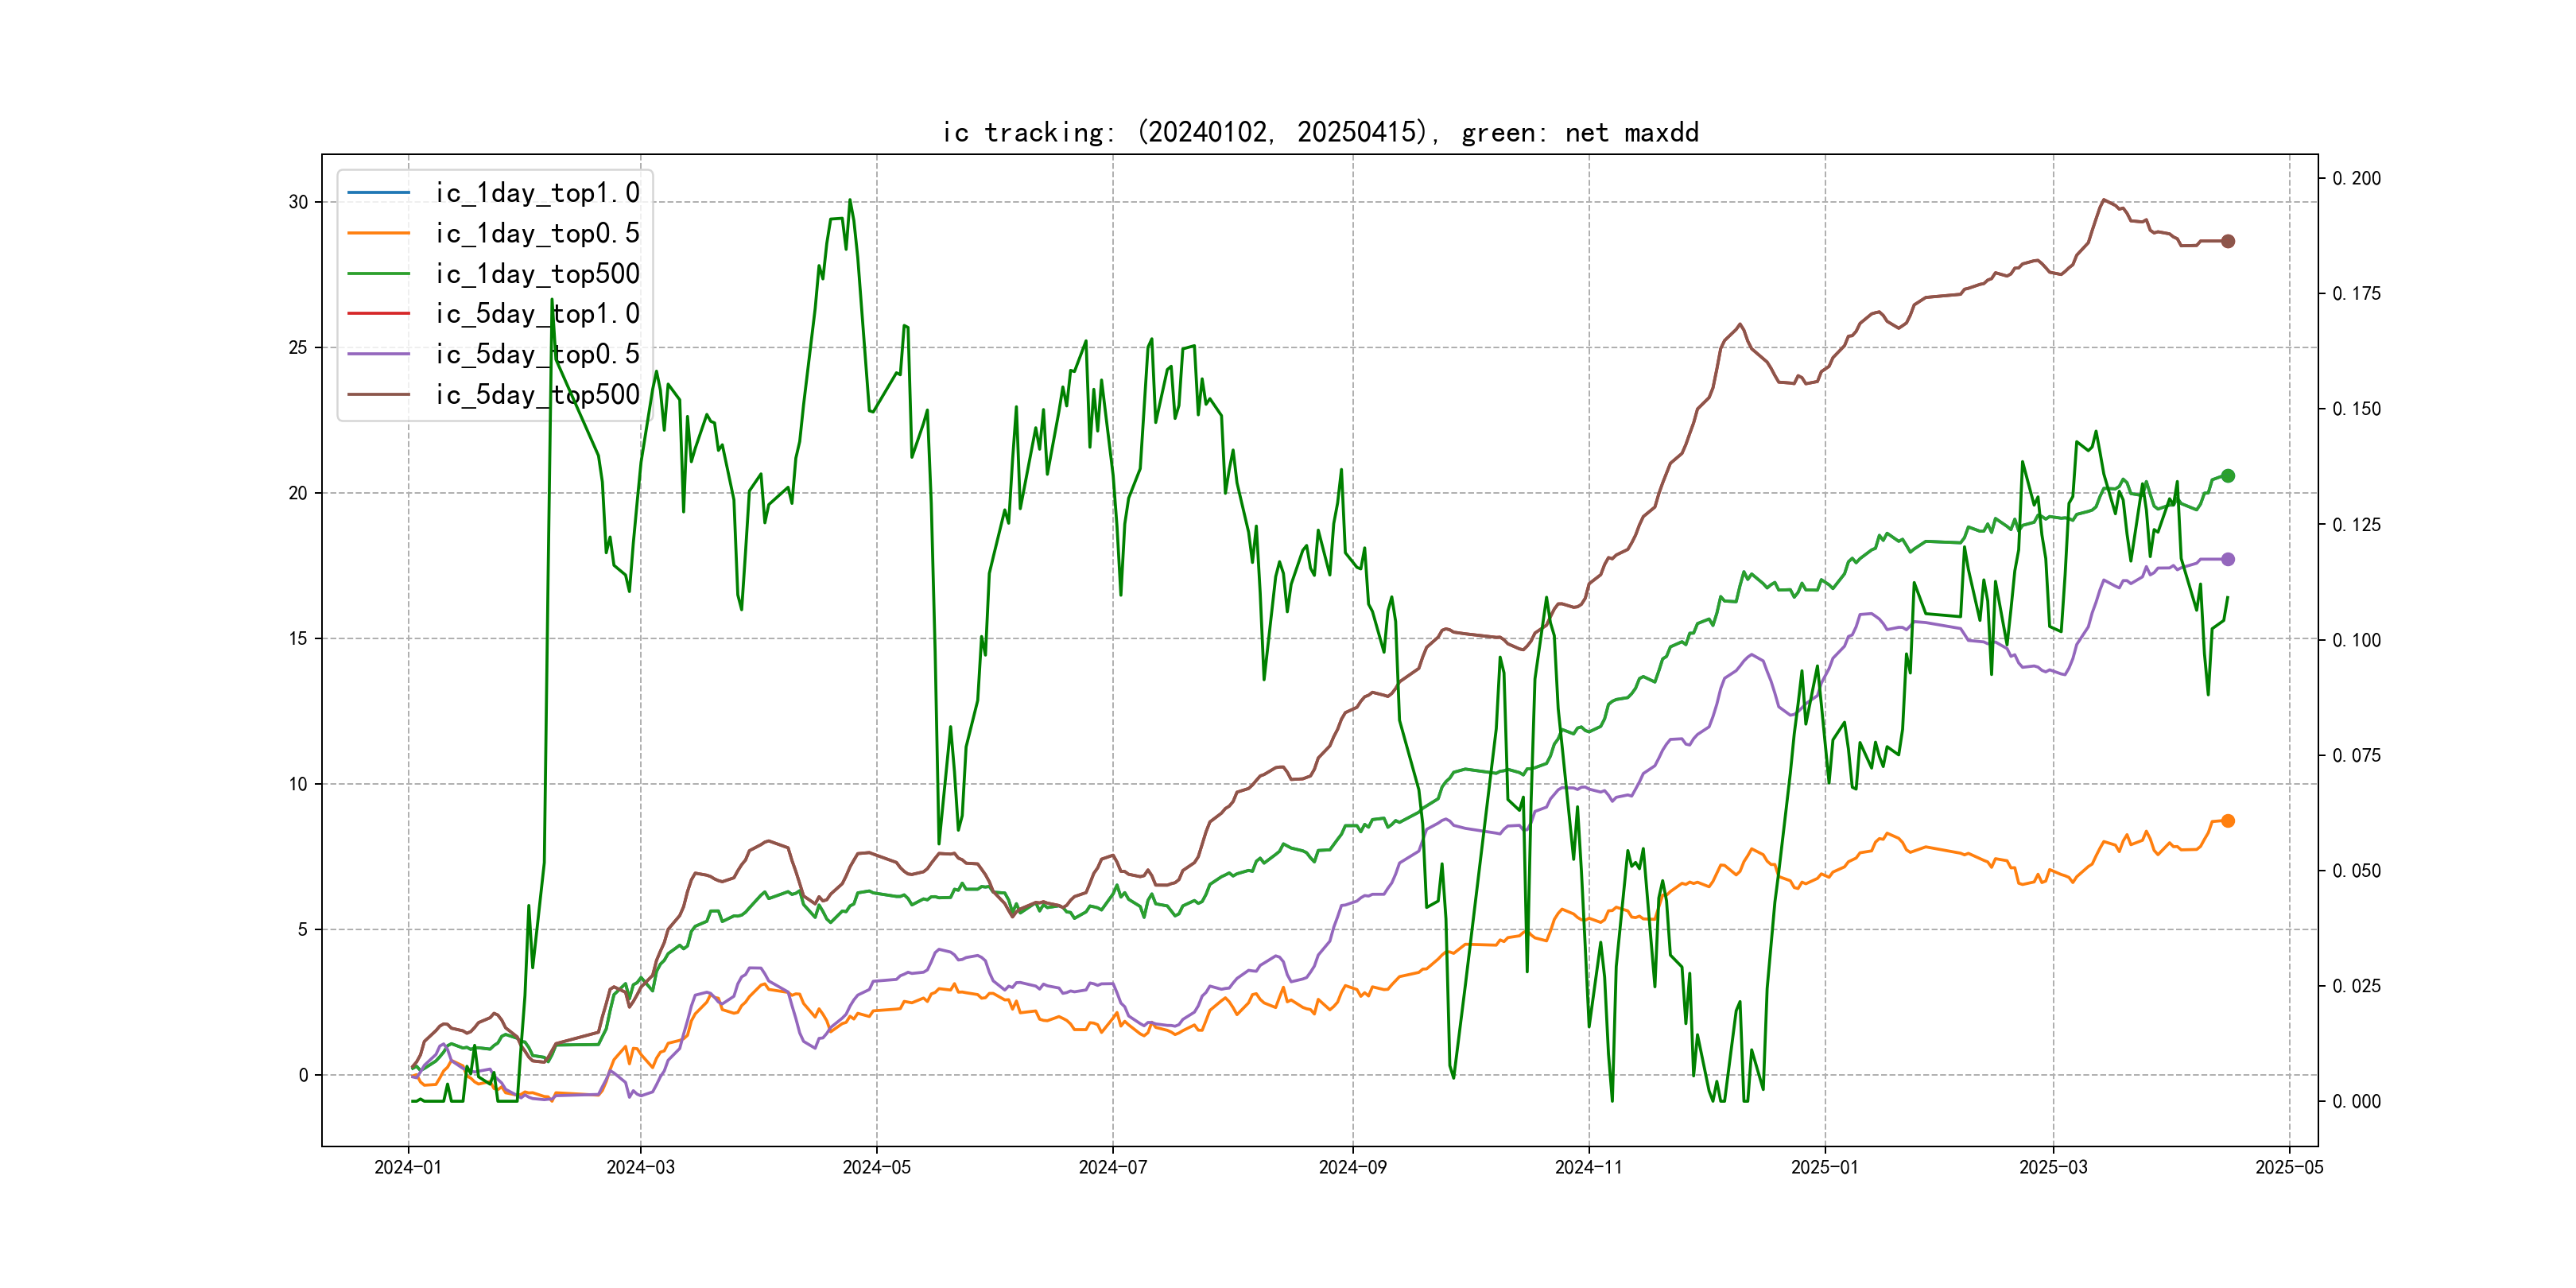Click the 2025-05 x-axis tick label
2576x1288 pixels.
pyautogui.click(x=2289, y=1167)
